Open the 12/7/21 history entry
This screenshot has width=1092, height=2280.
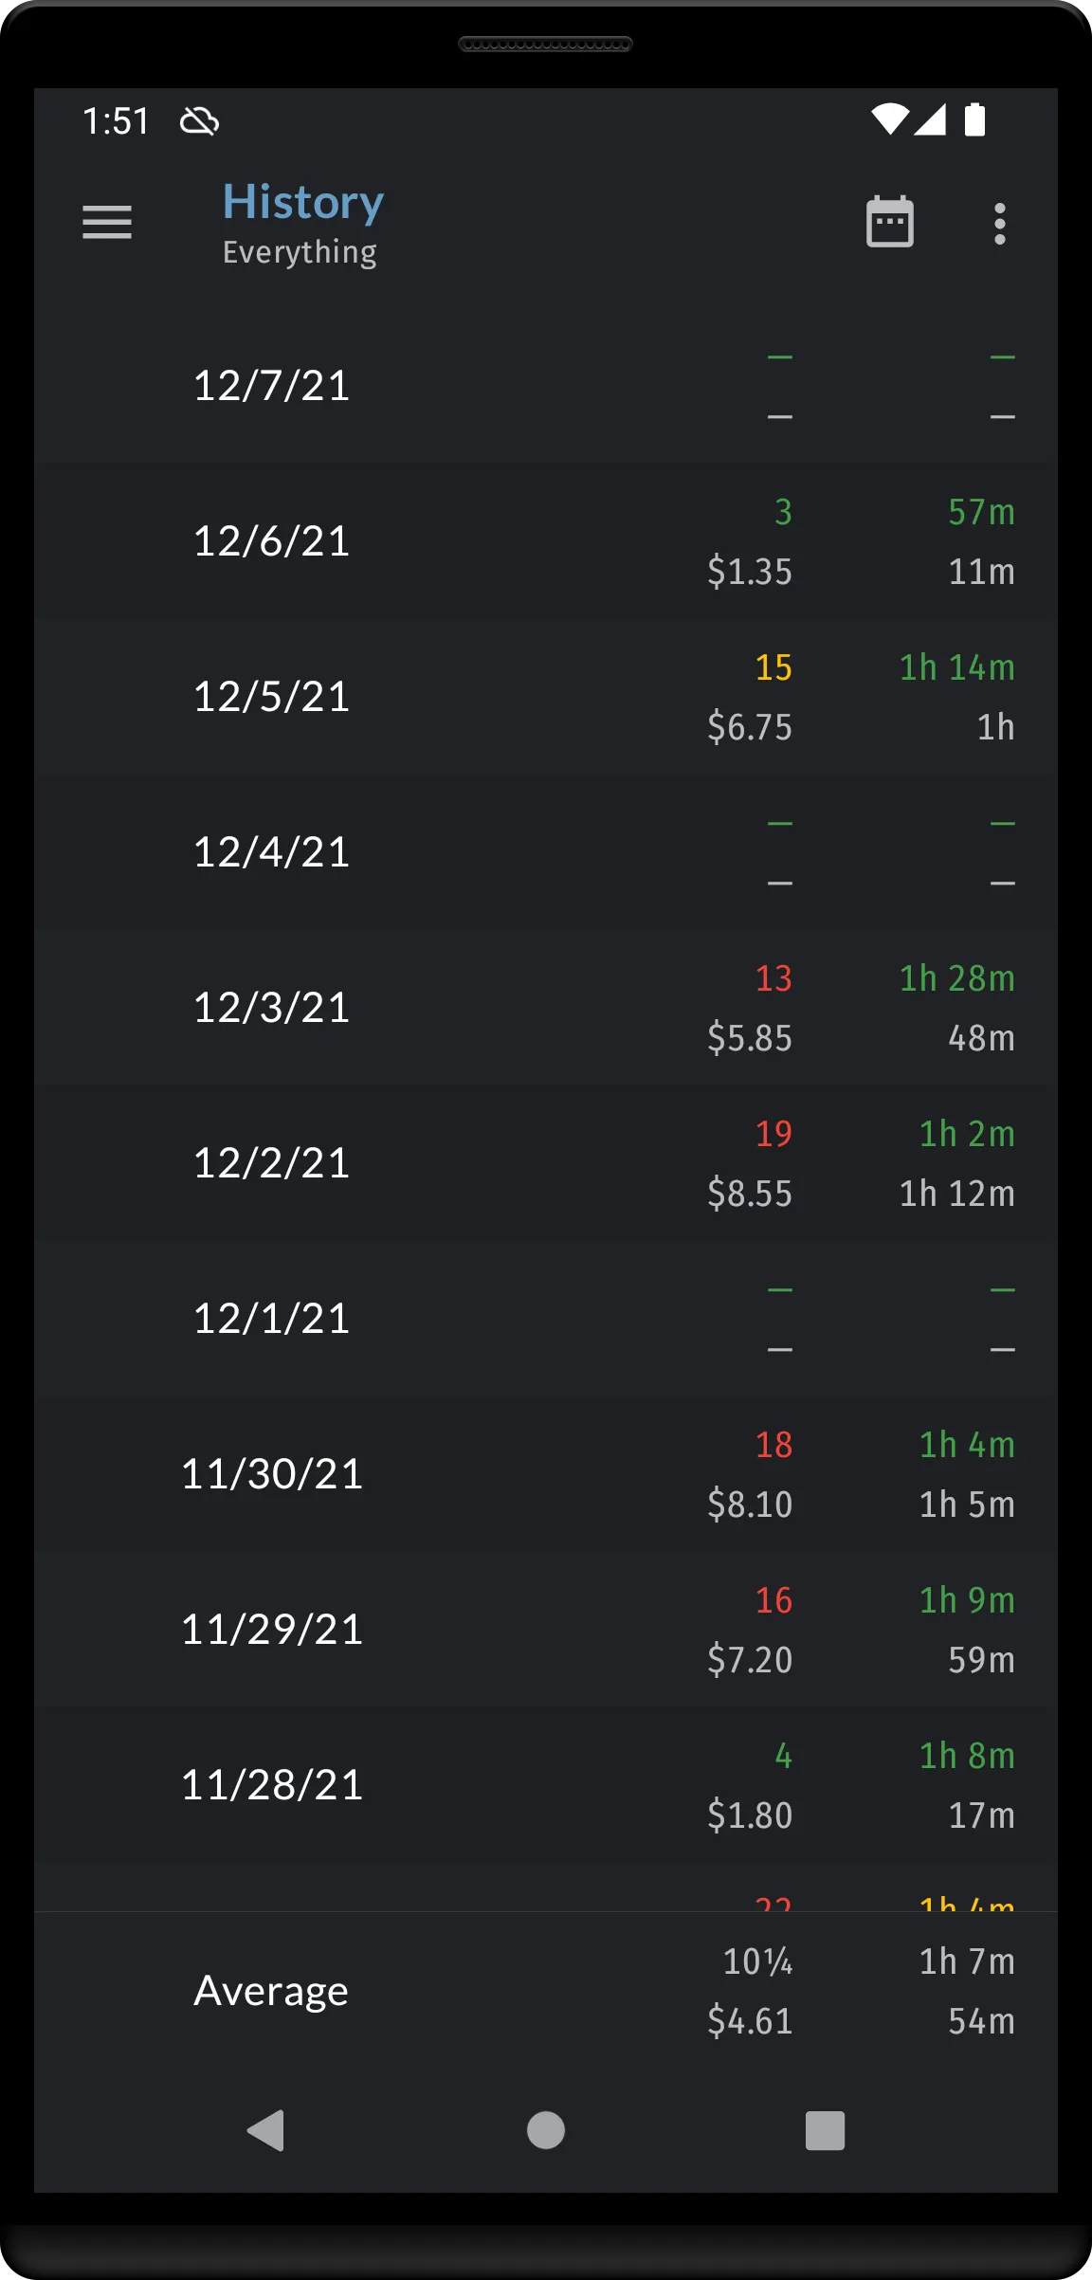[x=546, y=386]
